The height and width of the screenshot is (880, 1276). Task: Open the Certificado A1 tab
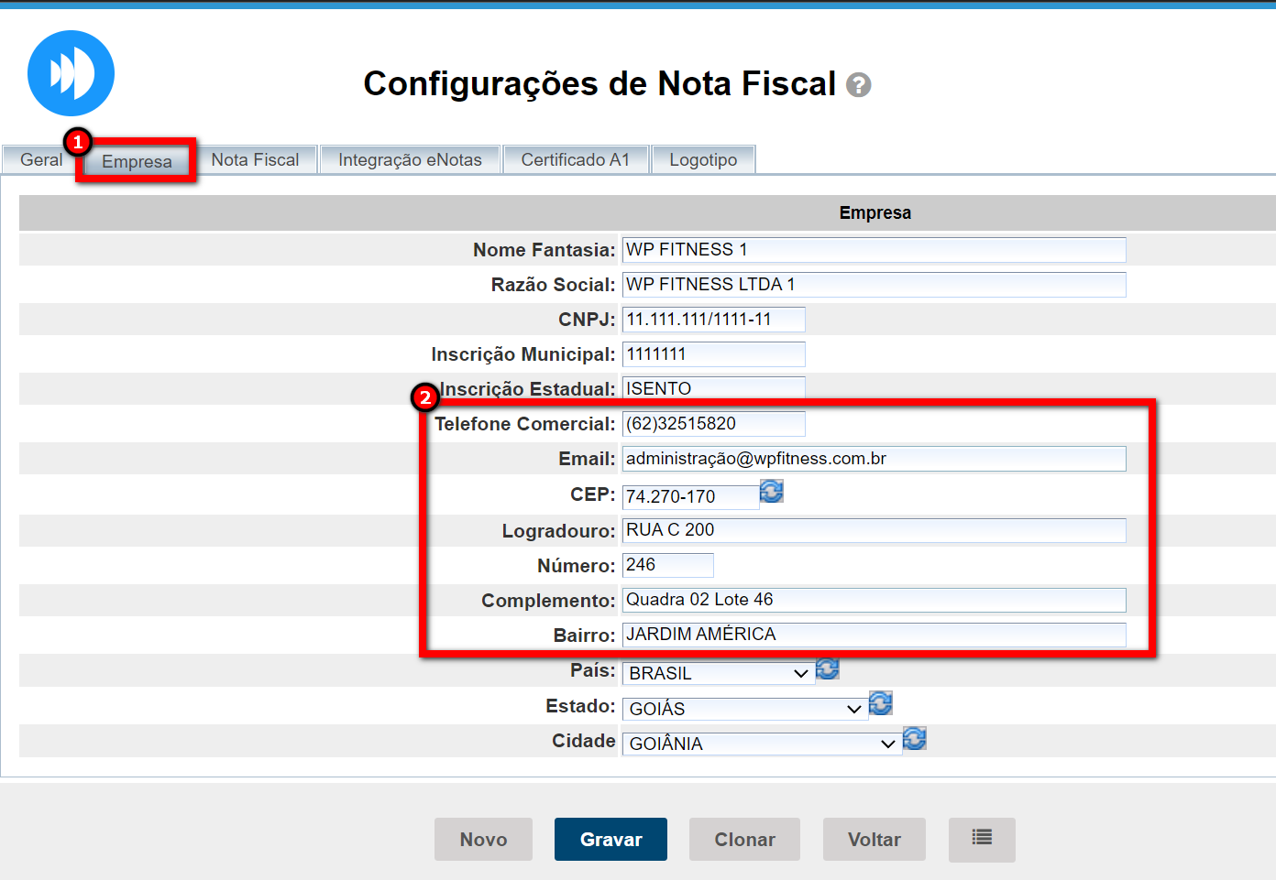[576, 160]
